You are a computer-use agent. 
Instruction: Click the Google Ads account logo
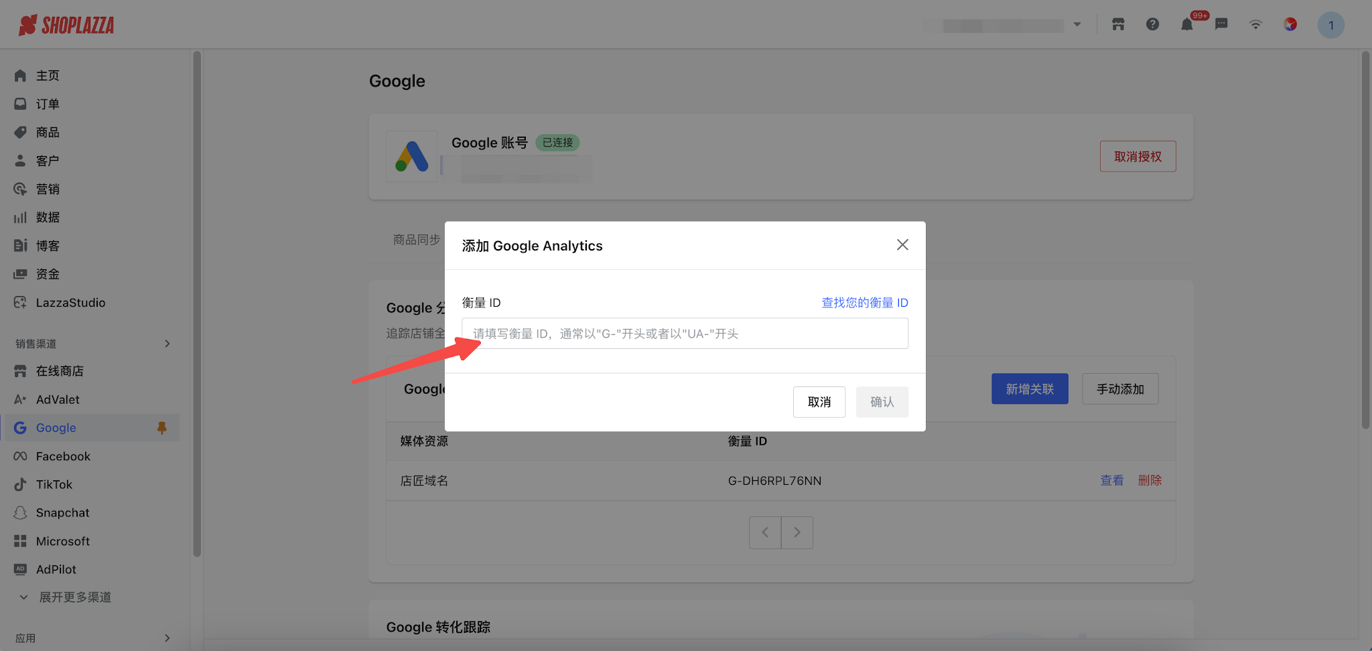tap(411, 156)
